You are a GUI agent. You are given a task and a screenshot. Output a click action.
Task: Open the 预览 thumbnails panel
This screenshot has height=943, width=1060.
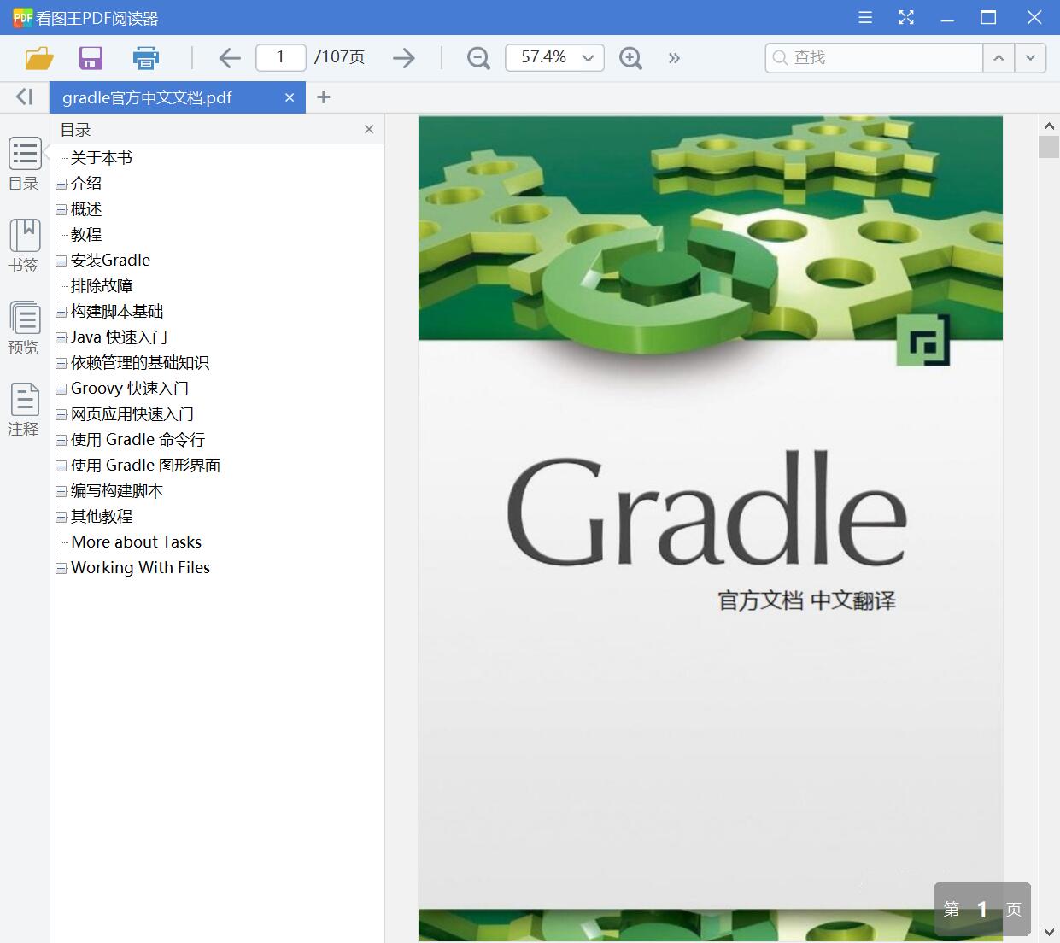[24, 328]
